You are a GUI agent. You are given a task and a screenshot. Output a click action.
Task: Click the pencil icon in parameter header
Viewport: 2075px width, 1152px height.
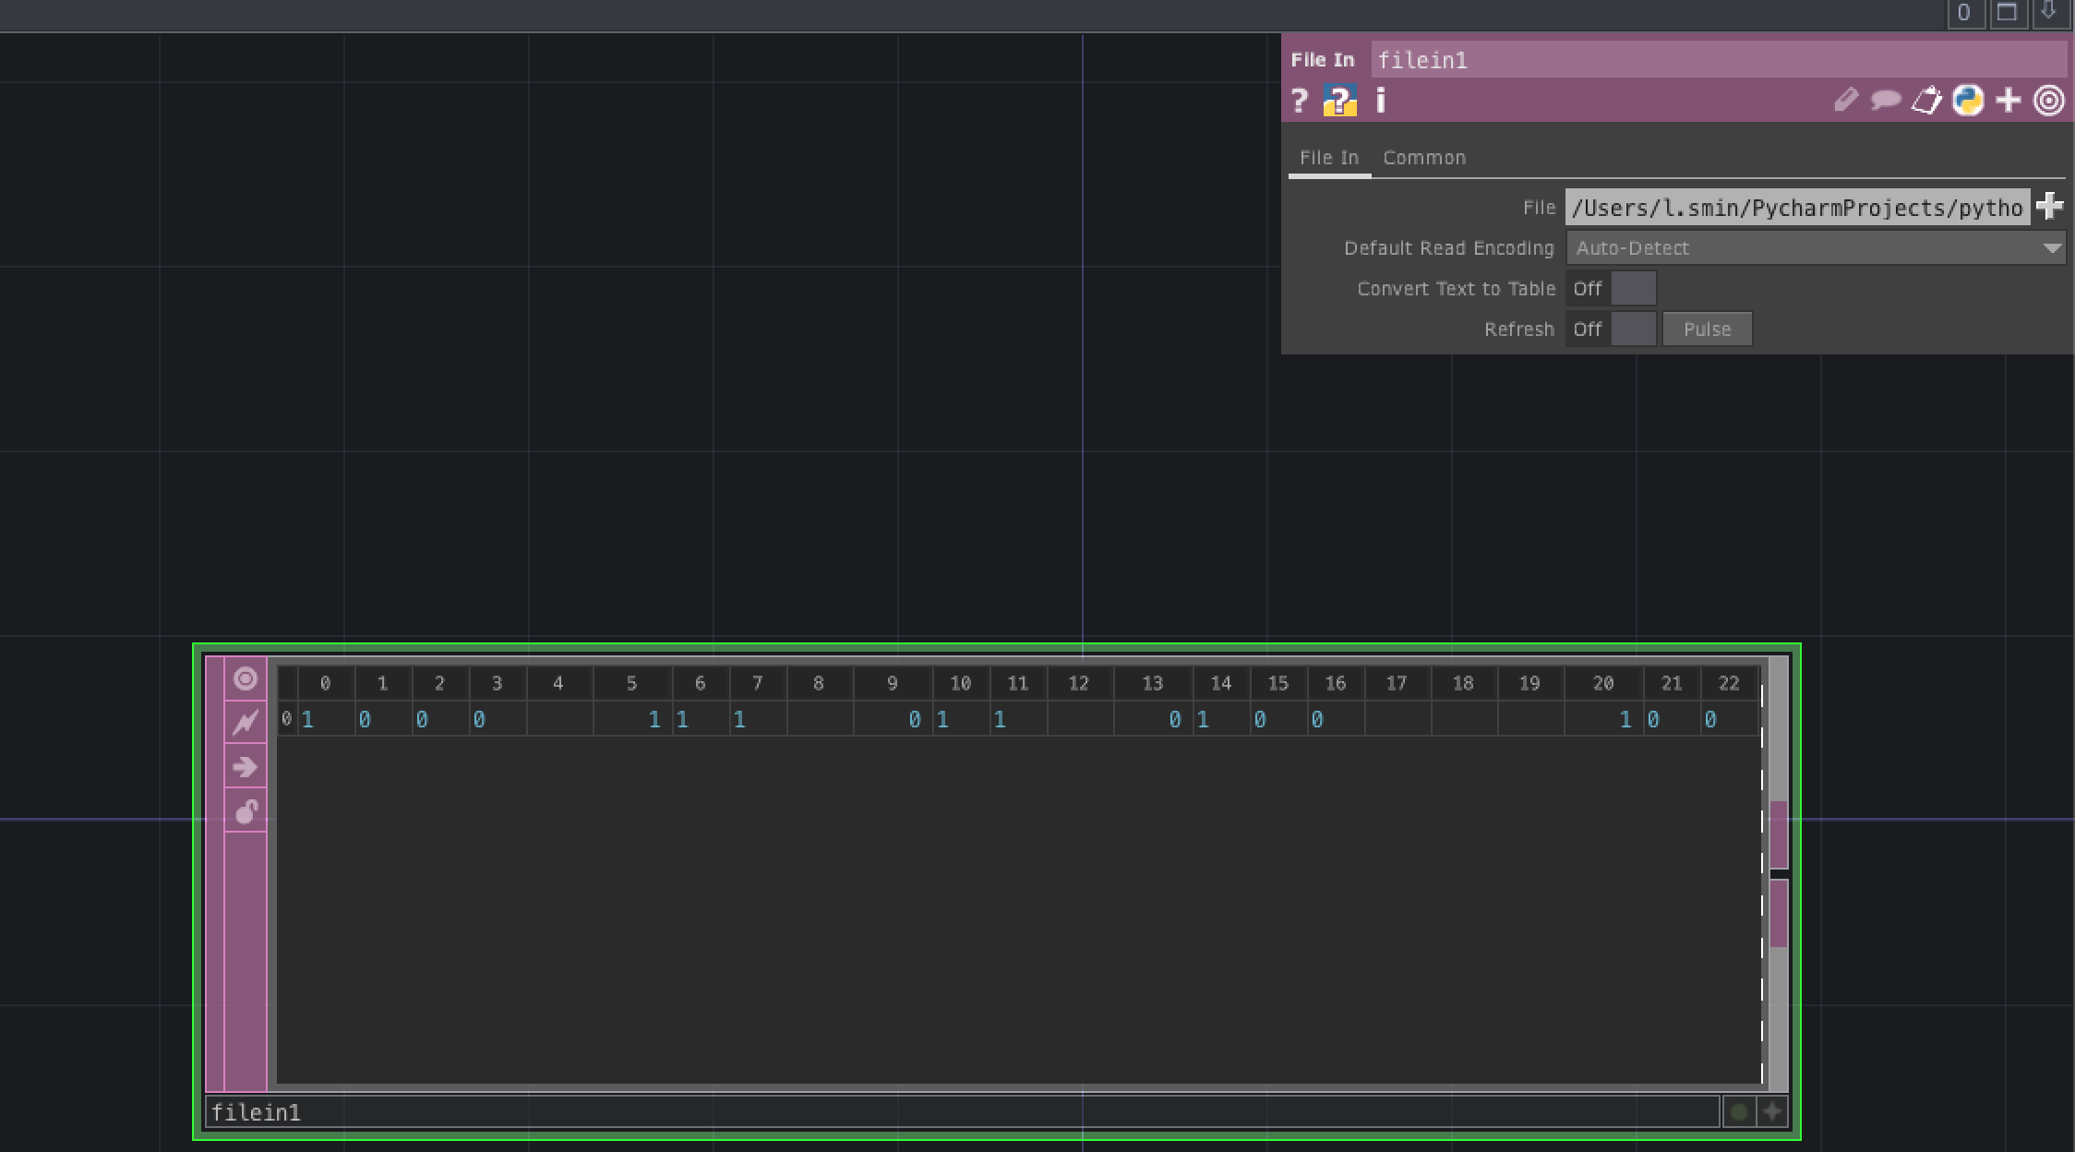pyautogui.click(x=1845, y=100)
